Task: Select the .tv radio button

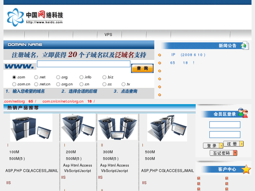Action: pyautogui.click(x=123, y=84)
